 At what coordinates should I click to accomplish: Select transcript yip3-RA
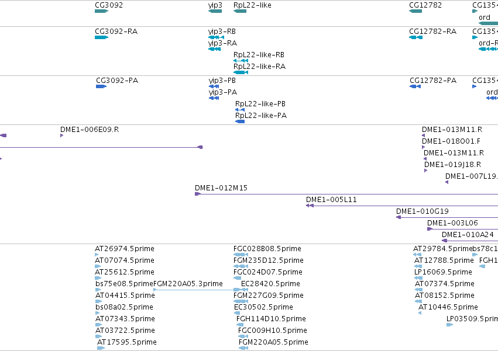[222, 43]
